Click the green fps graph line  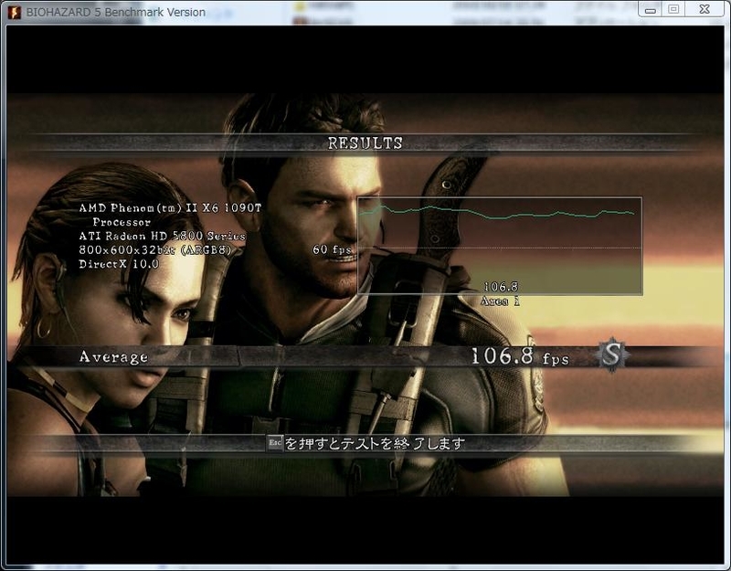coord(496,212)
